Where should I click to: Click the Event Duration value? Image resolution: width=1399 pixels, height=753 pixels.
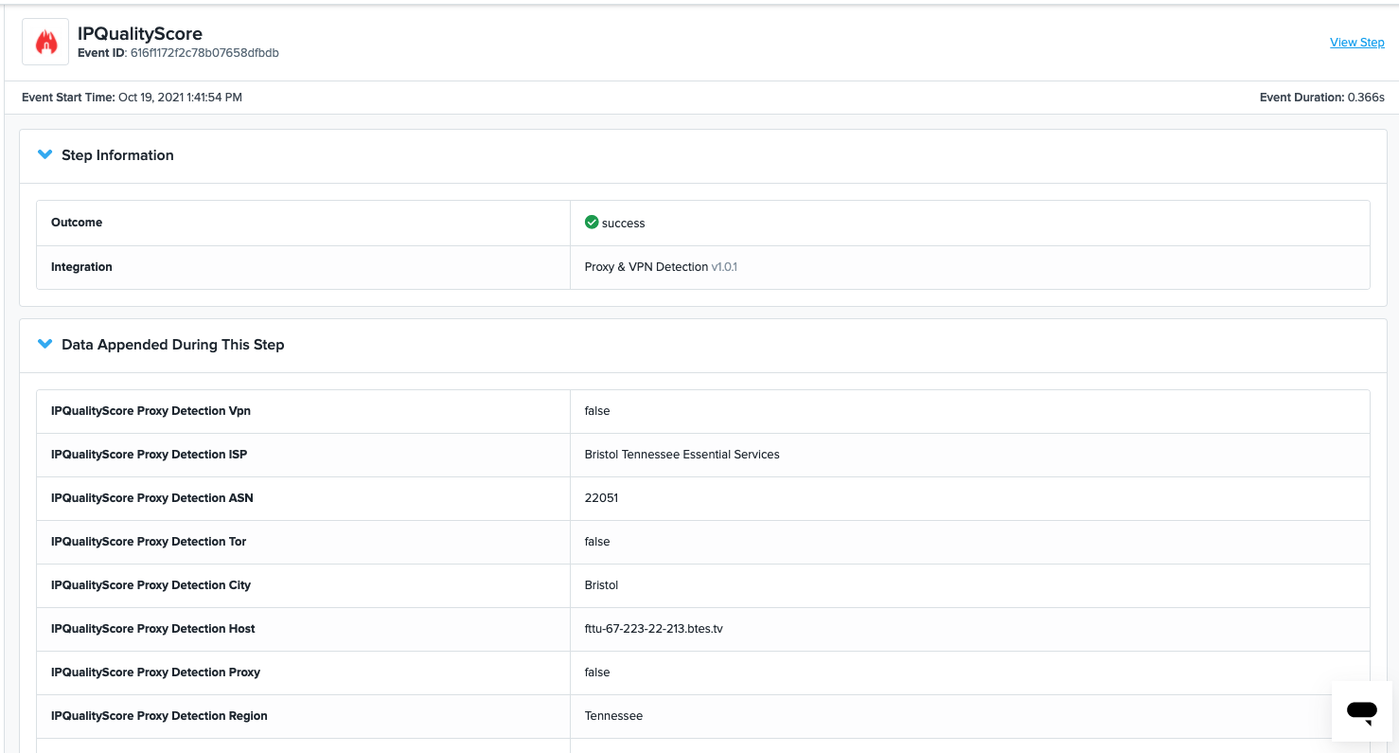(1366, 98)
